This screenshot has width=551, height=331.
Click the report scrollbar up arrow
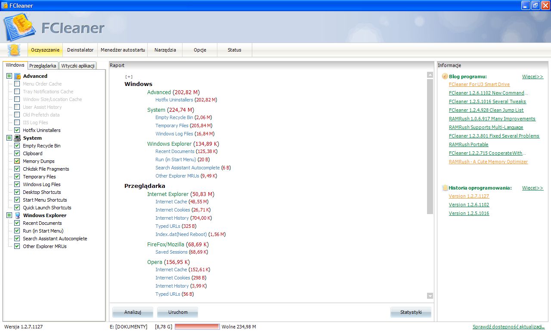point(430,75)
